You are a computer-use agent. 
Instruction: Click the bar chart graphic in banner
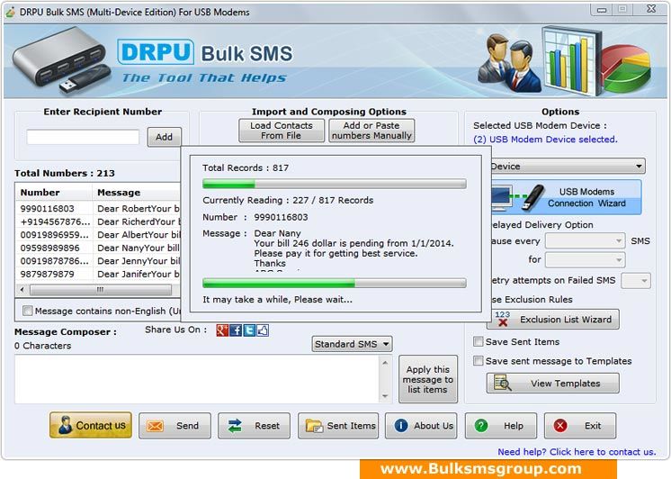click(x=570, y=61)
